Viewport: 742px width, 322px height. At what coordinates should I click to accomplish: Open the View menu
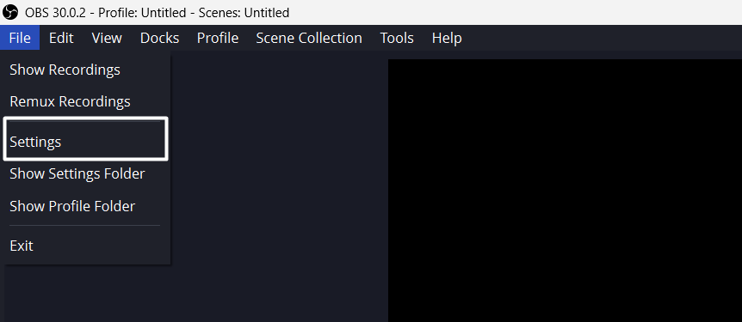[x=107, y=38]
